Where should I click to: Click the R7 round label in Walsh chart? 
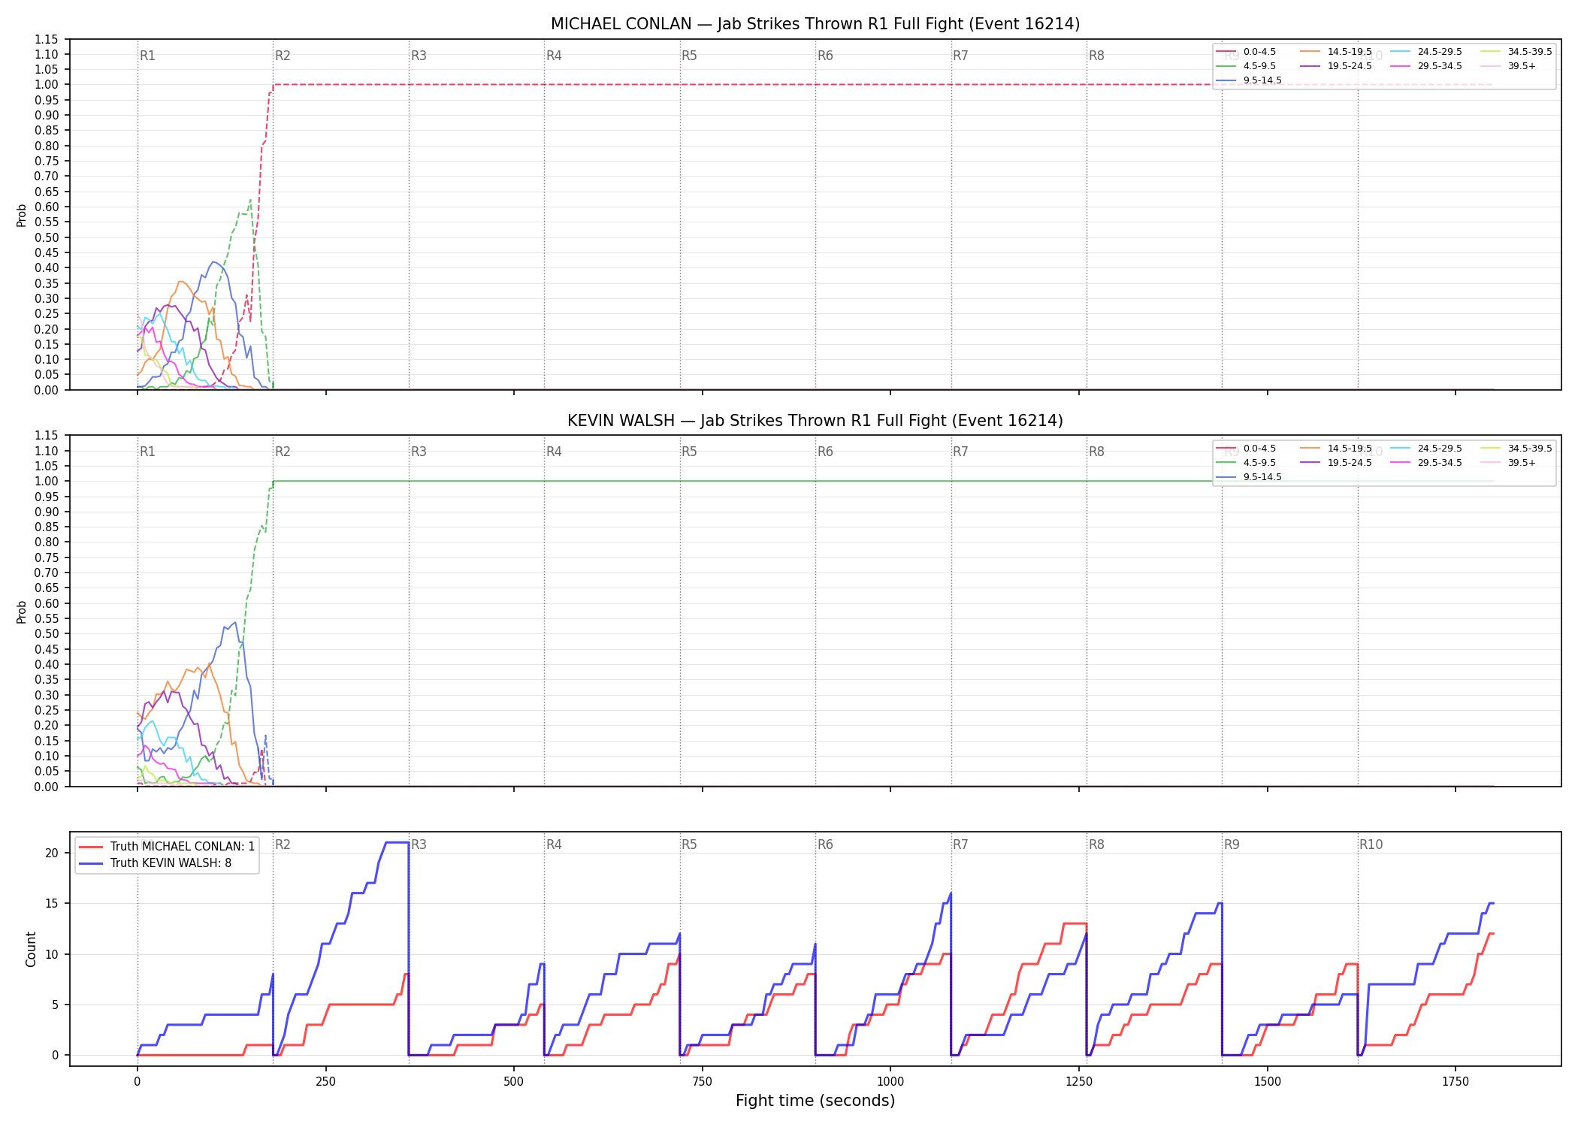pyautogui.click(x=960, y=452)
